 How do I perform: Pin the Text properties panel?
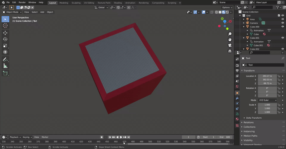(x=282, y=58)
